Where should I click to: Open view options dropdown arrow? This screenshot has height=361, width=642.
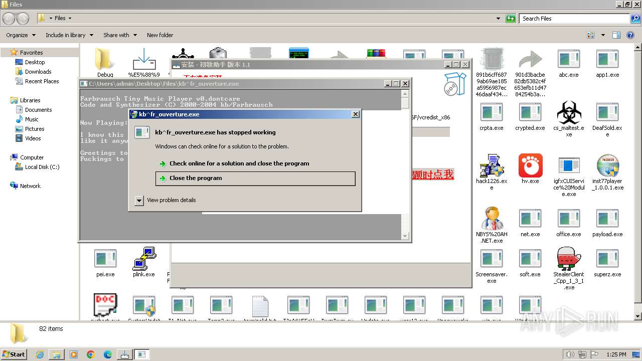pyautogui.click(x=603, y=35)
